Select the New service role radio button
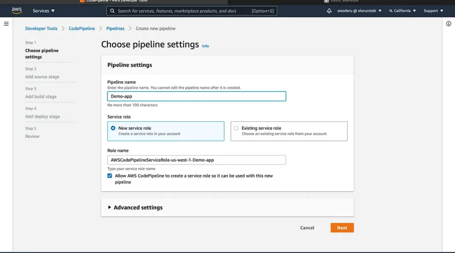 click(x=113, y=128)
